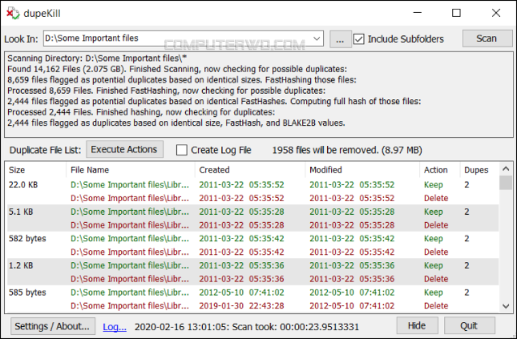Screen dimensions: 517x339
Task: Click Delete action below the 22.0 KB row
Action: coord(436,198)
